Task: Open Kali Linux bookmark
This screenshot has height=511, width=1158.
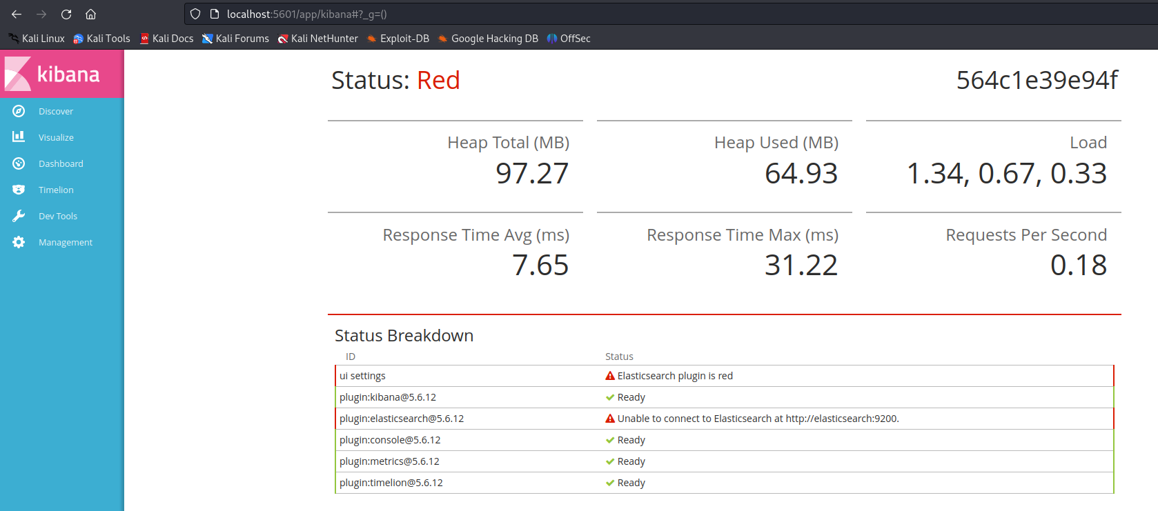Action: tap(37, 39)
